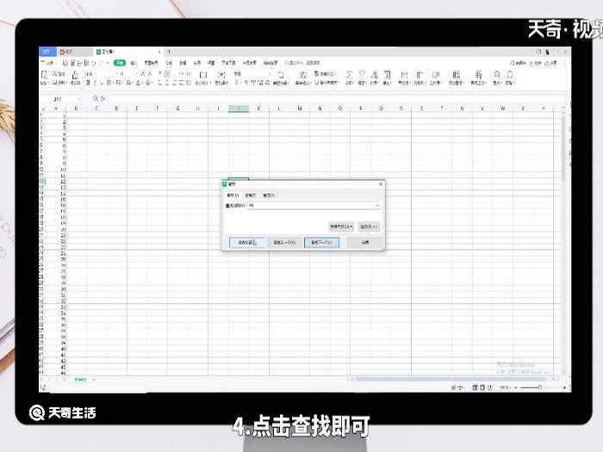Click the Find All button in dialog
This screenshot has width=603, height=452.
(247, 243)
